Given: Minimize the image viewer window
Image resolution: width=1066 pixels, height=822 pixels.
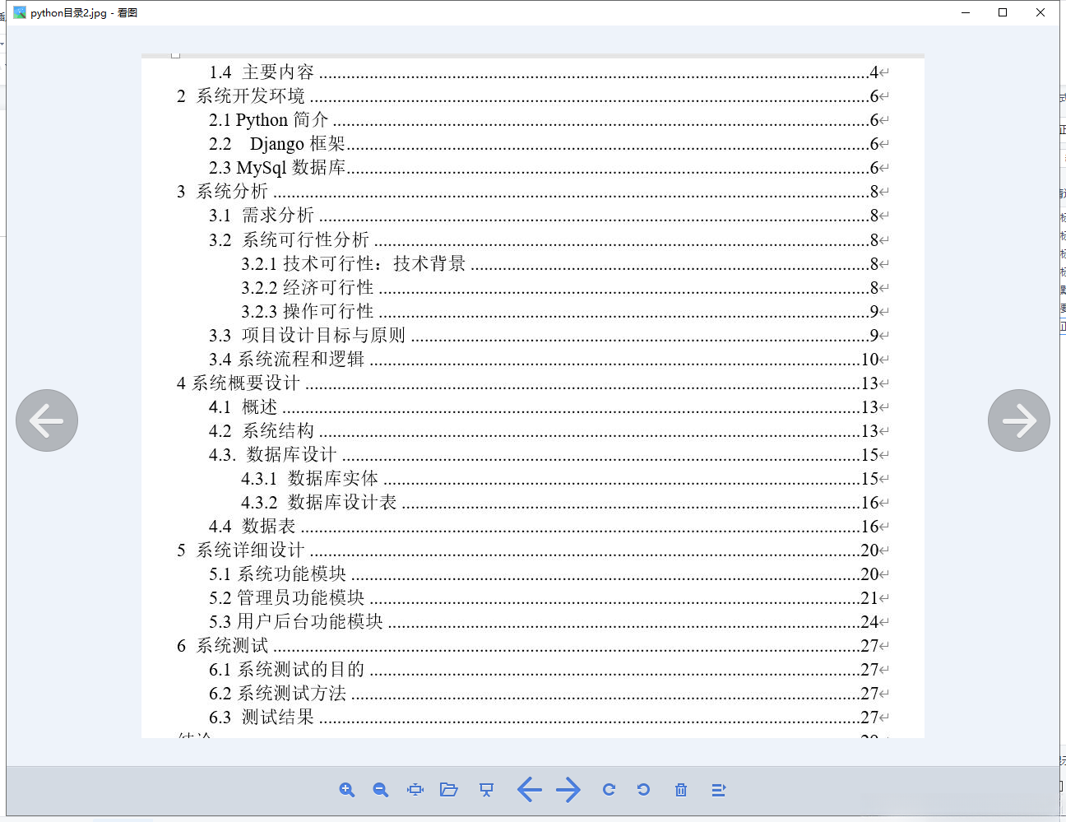Looking at the screenshot, I should point(963,12).
